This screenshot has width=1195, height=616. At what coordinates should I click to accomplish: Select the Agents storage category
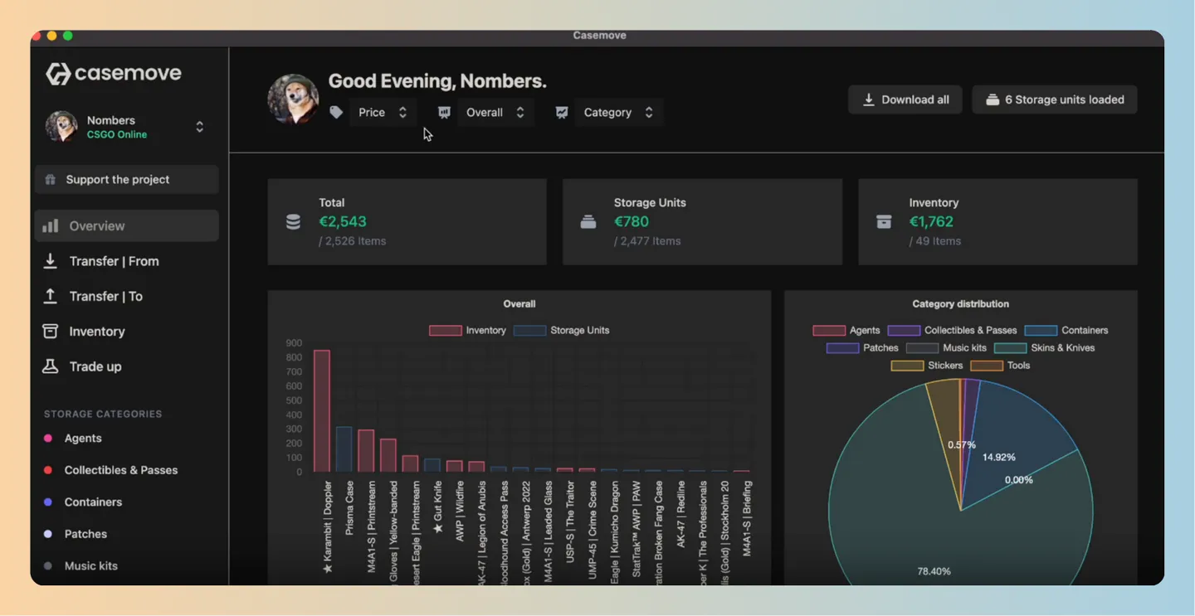(83, 438)
